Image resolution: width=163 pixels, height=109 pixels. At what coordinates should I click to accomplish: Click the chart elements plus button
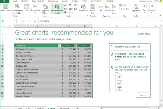(120, 77)
